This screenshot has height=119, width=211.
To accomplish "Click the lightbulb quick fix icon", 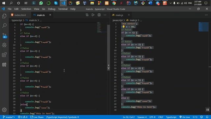I will (124, 27).
